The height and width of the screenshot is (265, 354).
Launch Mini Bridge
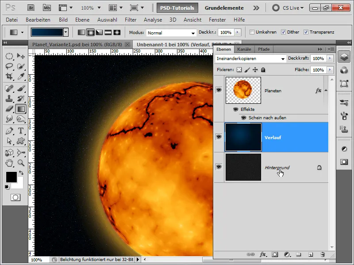click(x=47, y=8)
